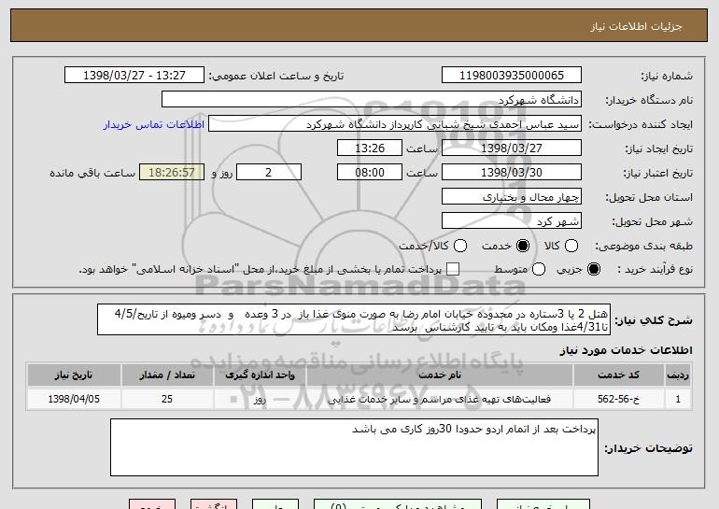Click the quantity cell 25
This screenshot has width=719, height=509.
click(167, 399)
